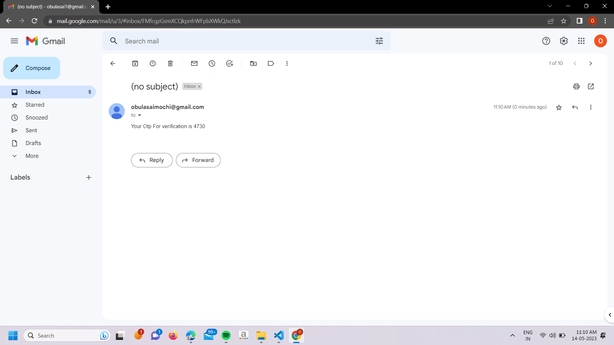Create a new label
This screenshot has height=345, width=614.
pyautogui.click(x=89, y=177)
